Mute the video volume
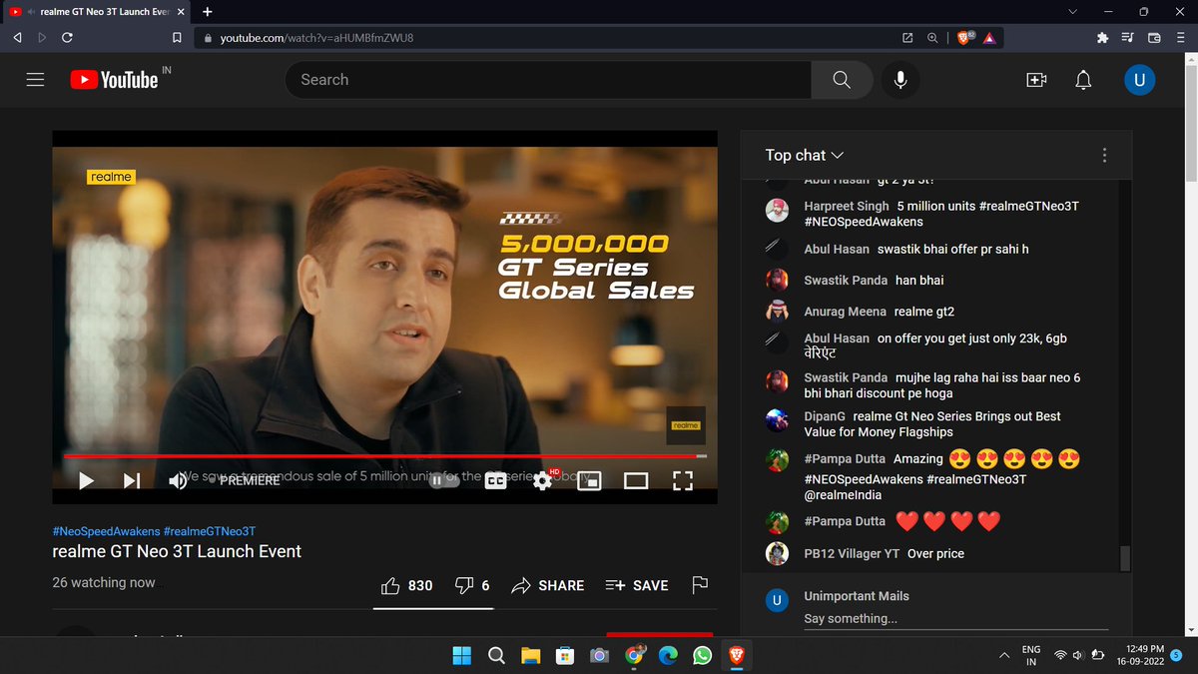1198x674 pixels. click(178, 480)
